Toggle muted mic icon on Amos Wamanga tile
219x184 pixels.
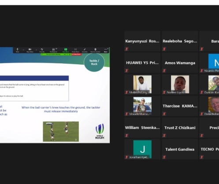point(164,71)
